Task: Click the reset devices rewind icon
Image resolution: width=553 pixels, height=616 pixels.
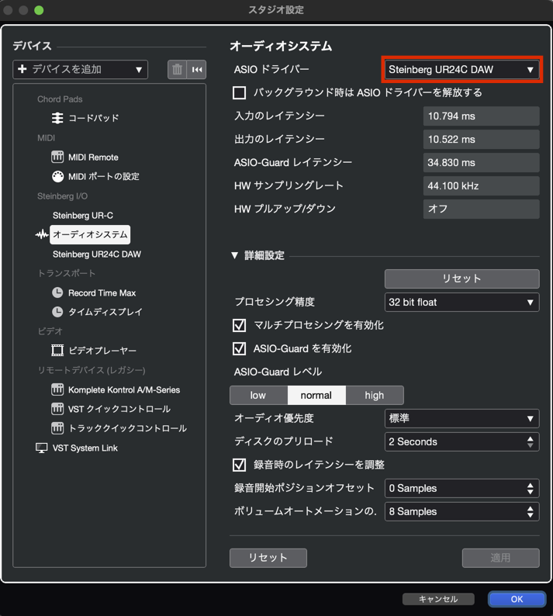Action: [197, 70]
